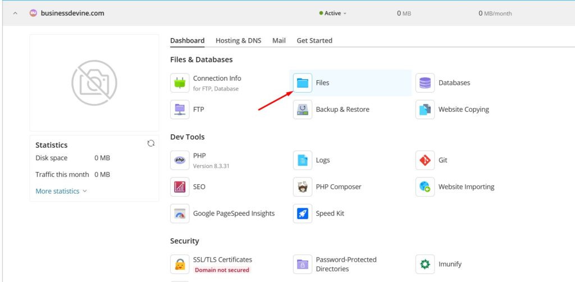The image size is (575, 282).
Task: Click the Databases link text
Action: click(x=454, y=83)
